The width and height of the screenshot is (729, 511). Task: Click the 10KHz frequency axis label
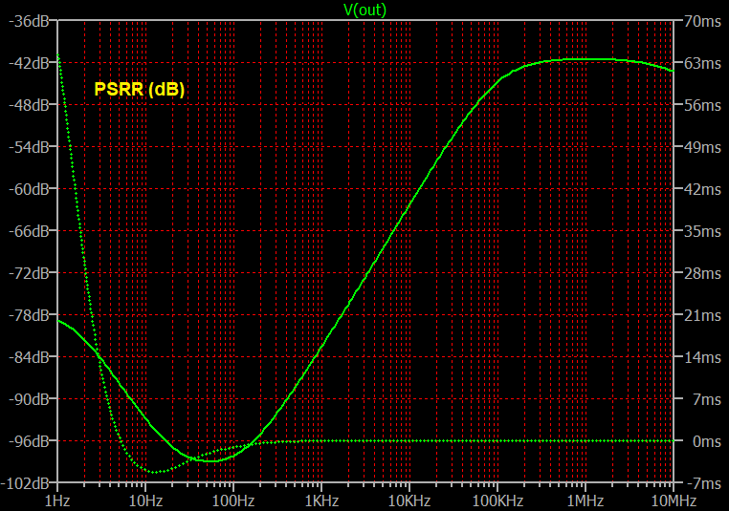(x=409, y=501)
